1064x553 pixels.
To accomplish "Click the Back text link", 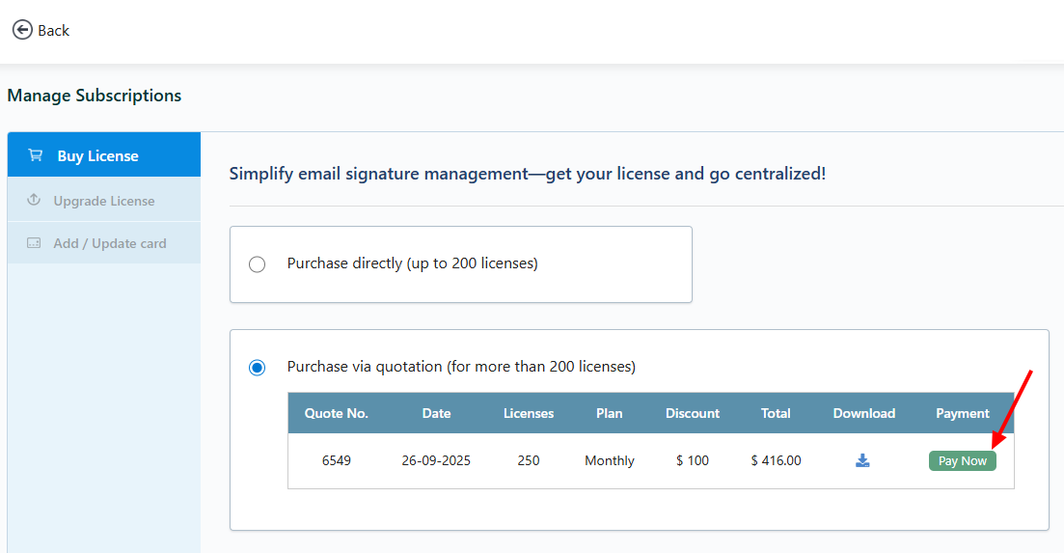I will point(54,31).
